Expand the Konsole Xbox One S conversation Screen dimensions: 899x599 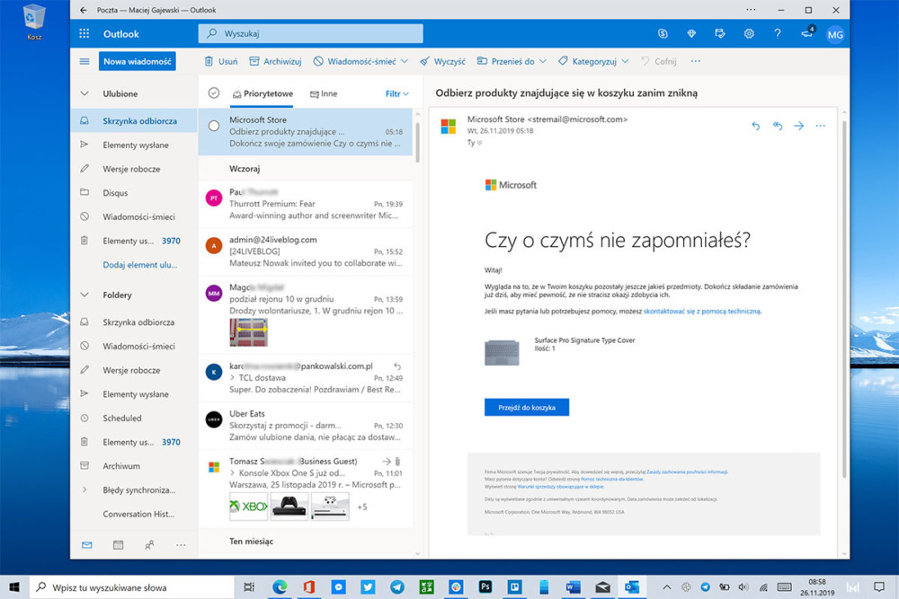[232, 473]
